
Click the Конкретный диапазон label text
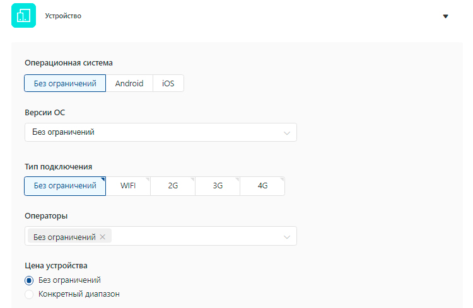click(x=79, y=294)
